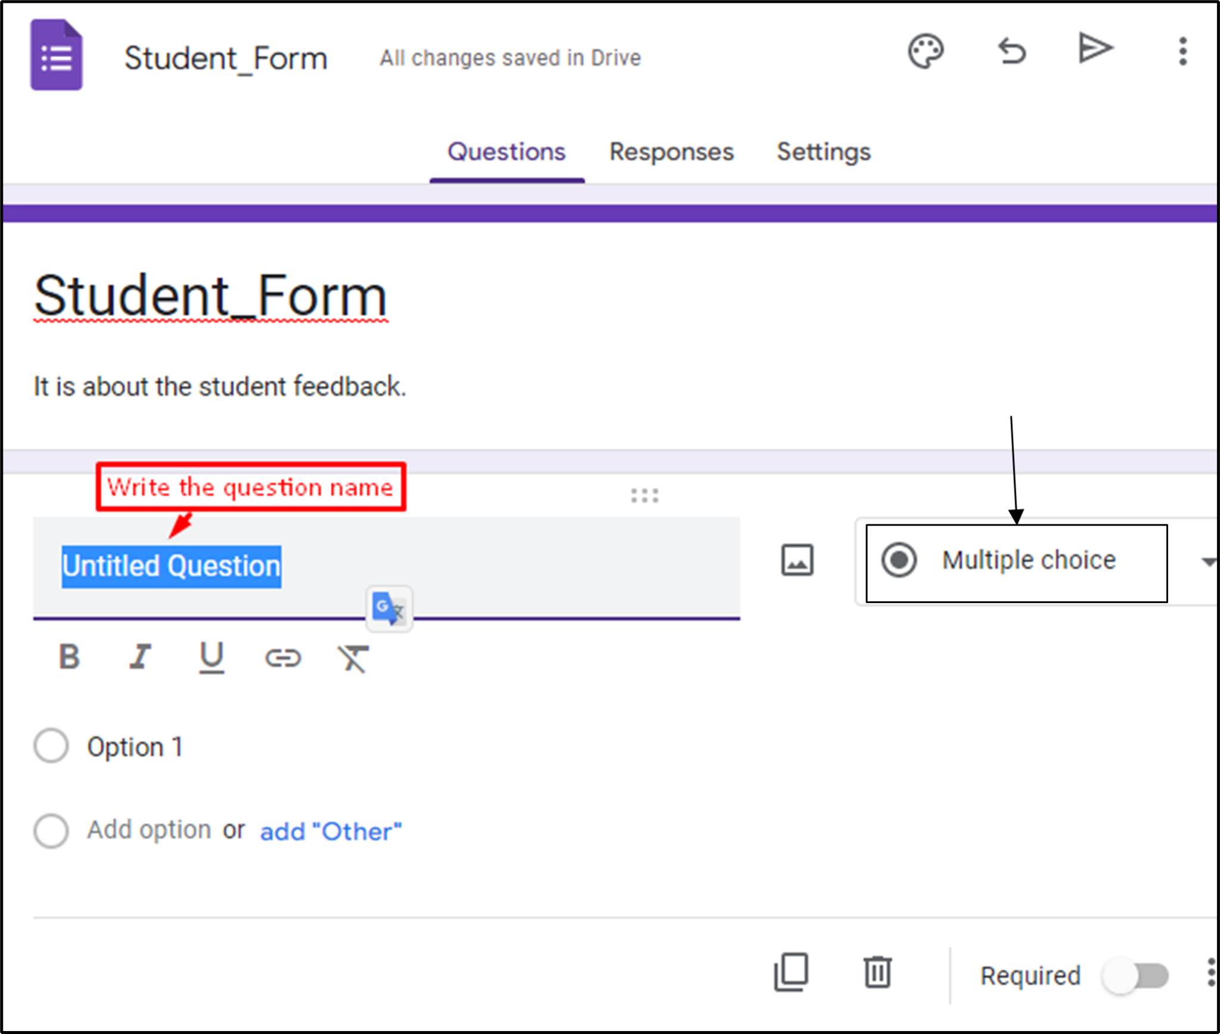Image resolution: width=1220 pixels, height=1034 pixels.
Task: Switch to the Questions tab
Action: click(506, 152)
